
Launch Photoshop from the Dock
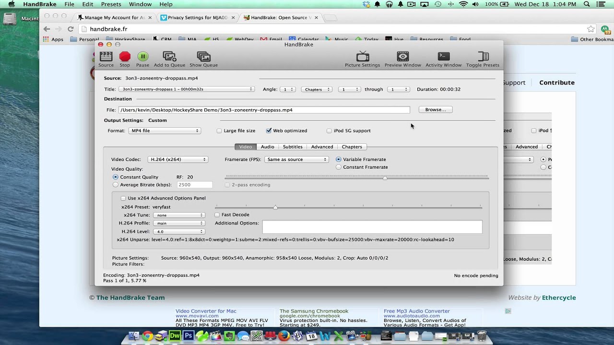188,336
